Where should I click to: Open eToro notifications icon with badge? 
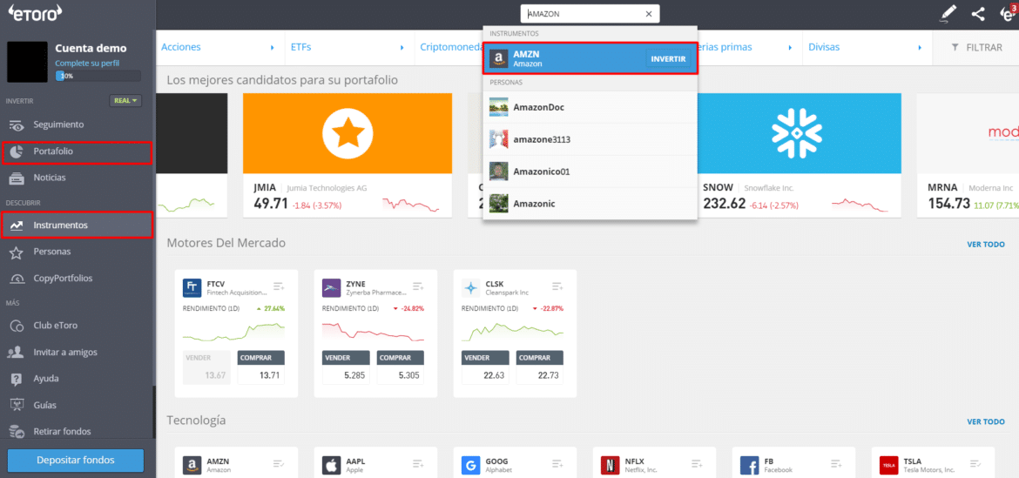point(1007,13)
